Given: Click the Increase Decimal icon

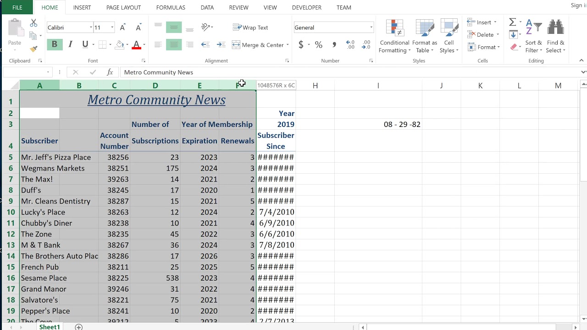Looking at the screenshot, I should (x=350, y=45).
